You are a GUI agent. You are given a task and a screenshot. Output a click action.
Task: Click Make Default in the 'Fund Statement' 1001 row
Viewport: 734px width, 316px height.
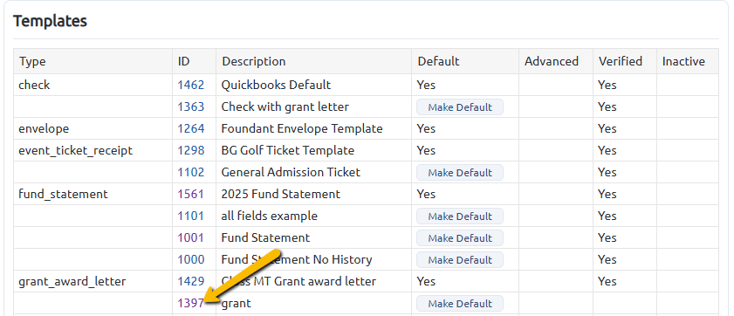pos(460,237)
